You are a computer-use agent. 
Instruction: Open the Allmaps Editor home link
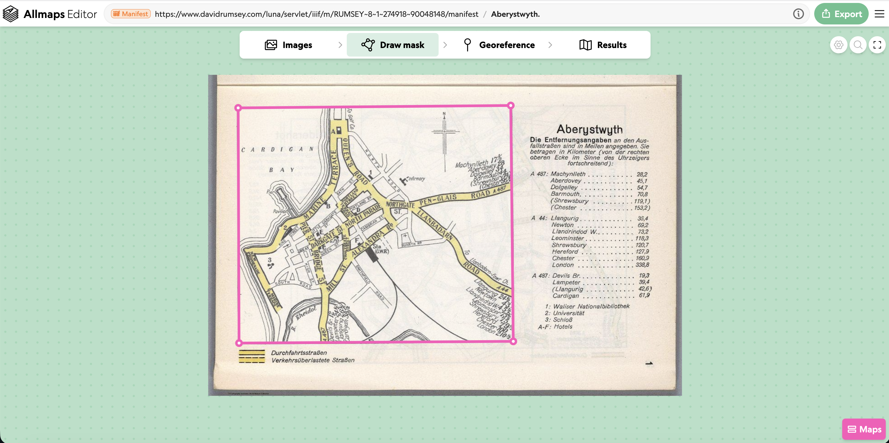click(50, 14)
